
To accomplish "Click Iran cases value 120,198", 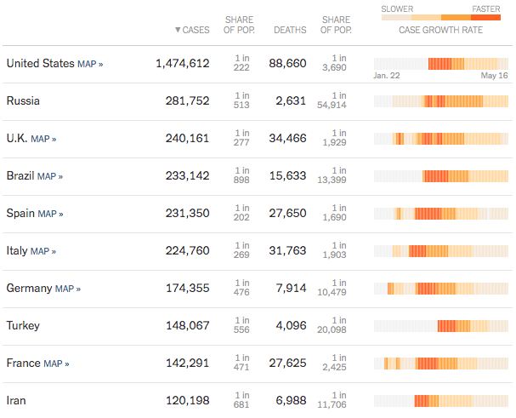I will click(188, 400).
